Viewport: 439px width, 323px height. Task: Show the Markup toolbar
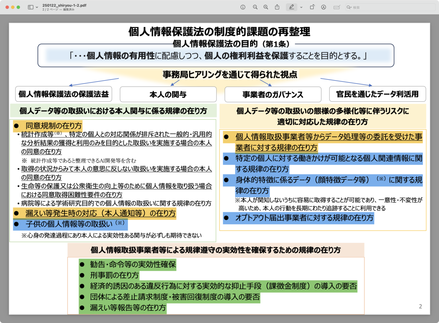click(323, 7)
